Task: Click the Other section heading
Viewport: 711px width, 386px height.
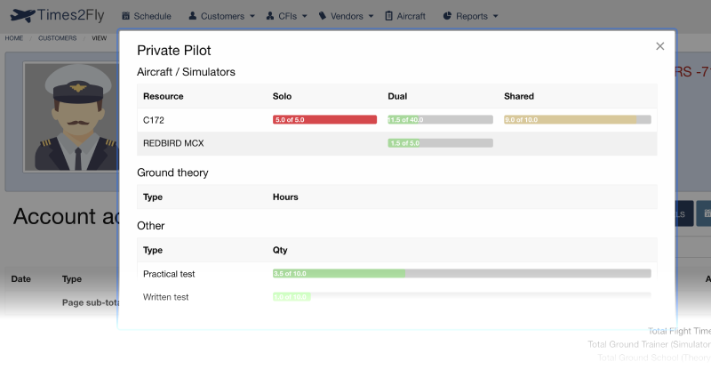Action: pos(150,225)
